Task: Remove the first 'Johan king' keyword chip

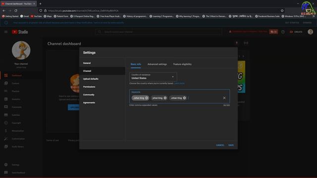Action: tap(147, 98)
